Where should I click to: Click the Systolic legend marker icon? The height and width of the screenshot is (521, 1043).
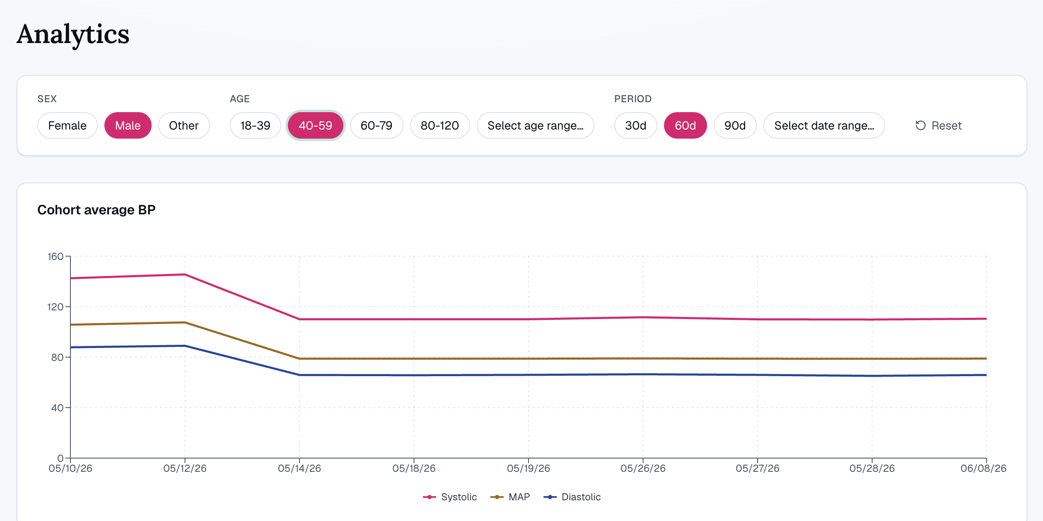click(x=430, y=497)
